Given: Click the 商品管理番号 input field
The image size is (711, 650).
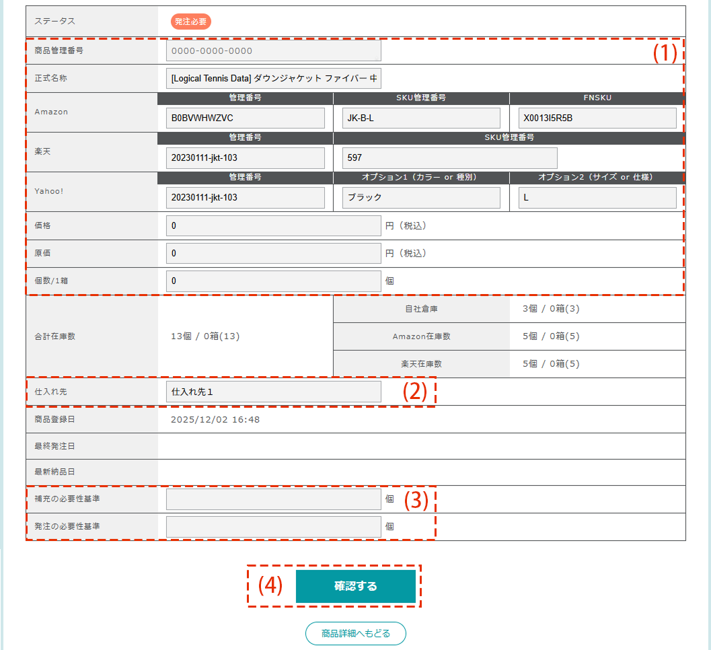Looking at the screenshot, I should click(273, 51).
